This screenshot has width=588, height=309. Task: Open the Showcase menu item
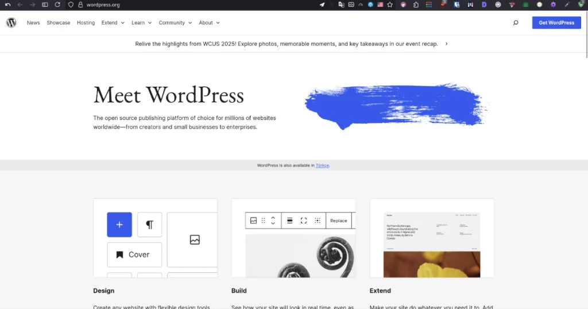point(59,22)
